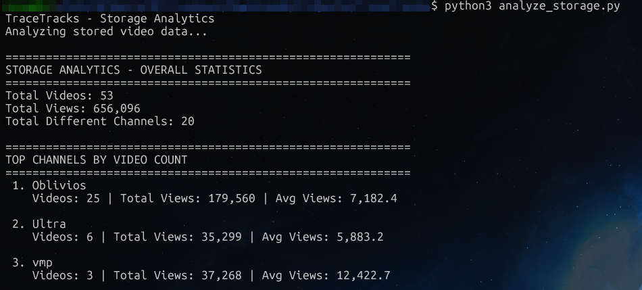The image size is (642, 290).
Task: Select 'Avg Views: 5,883.2' value
Action: click(322, 237)
